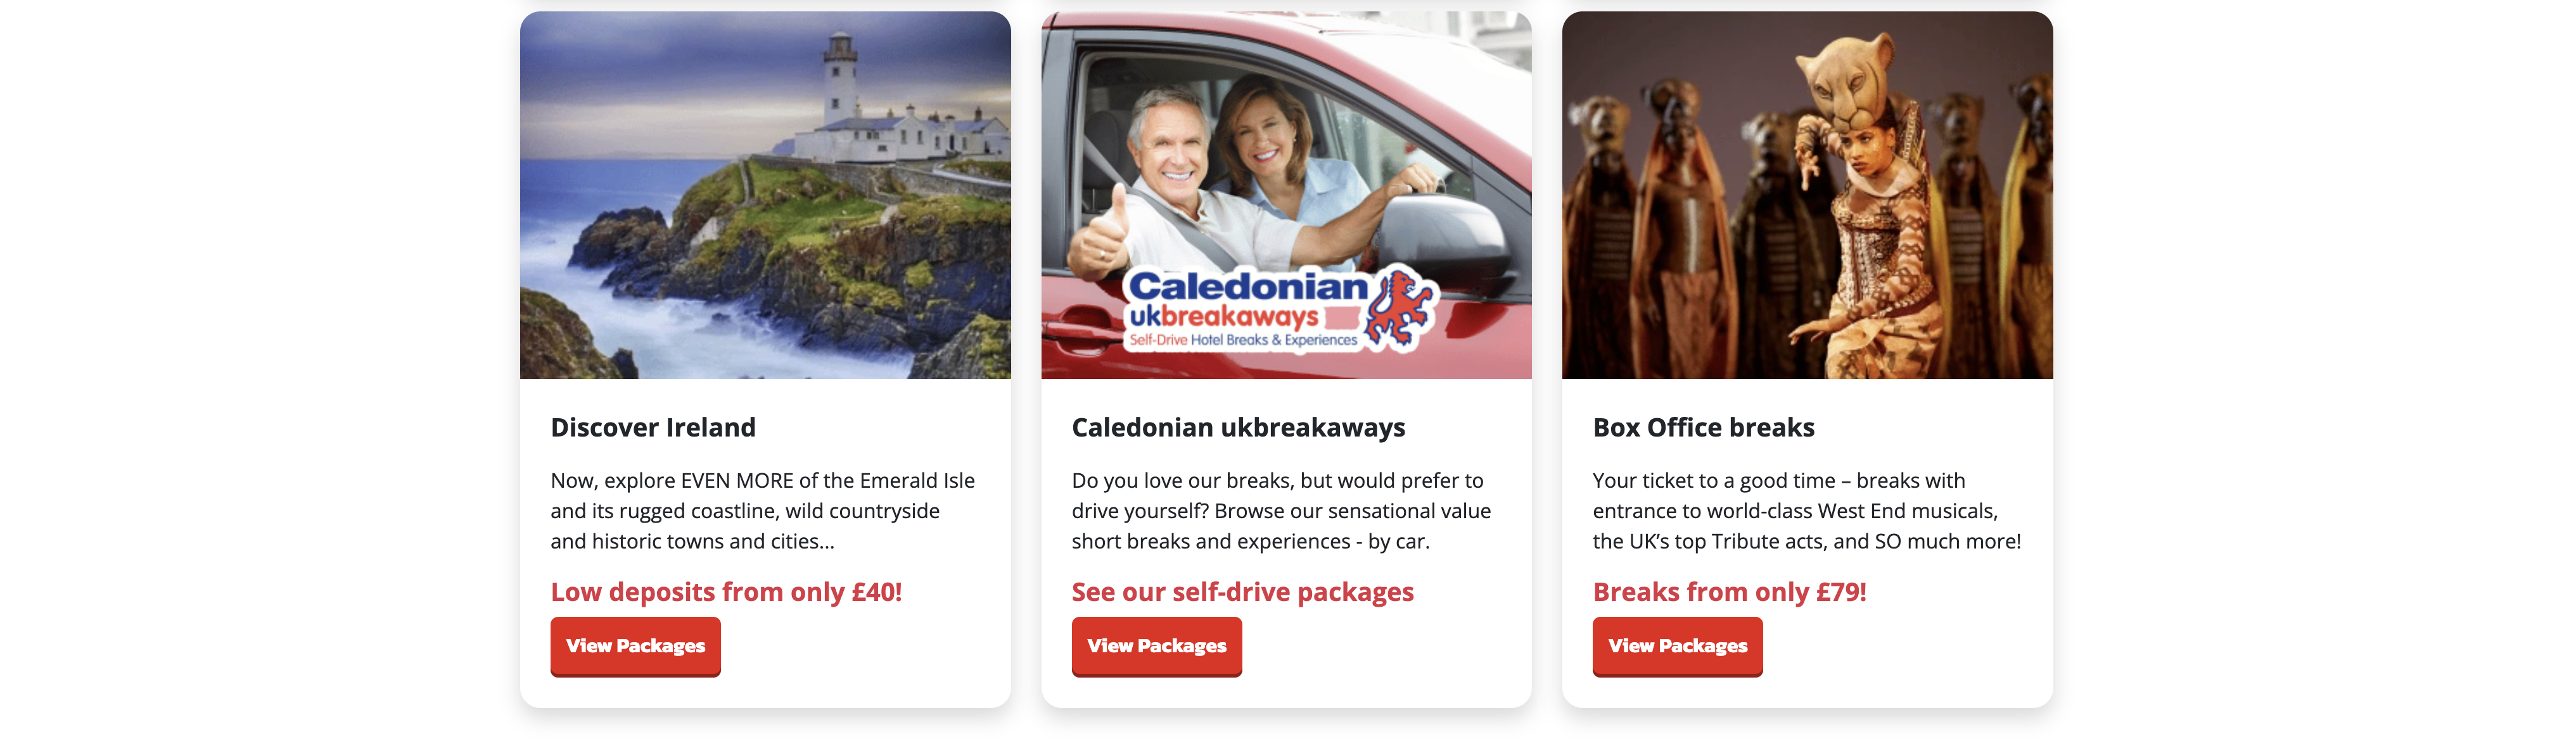This screenshot has height=744, width=2576.
Task: Click the Discover Ireland description paragraph
Action: coord(763,511)
